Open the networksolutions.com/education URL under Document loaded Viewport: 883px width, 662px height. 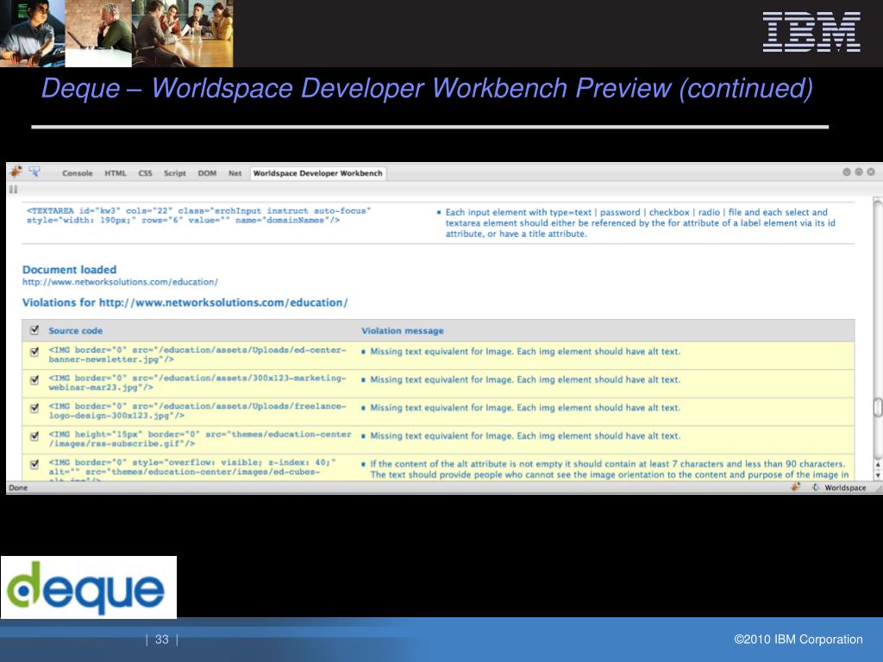[x=120, y=282]
